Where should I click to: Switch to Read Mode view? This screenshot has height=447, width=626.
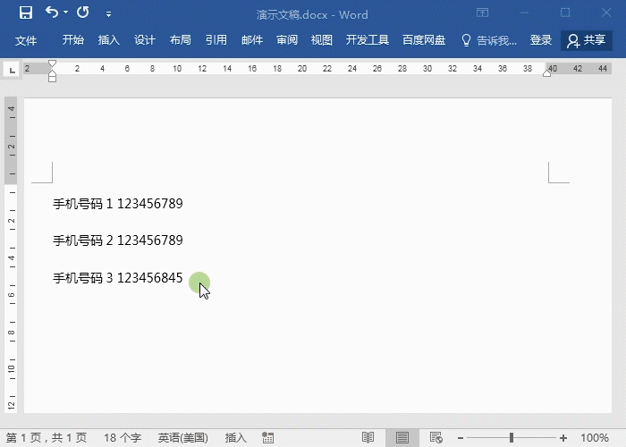pos(368,438)
